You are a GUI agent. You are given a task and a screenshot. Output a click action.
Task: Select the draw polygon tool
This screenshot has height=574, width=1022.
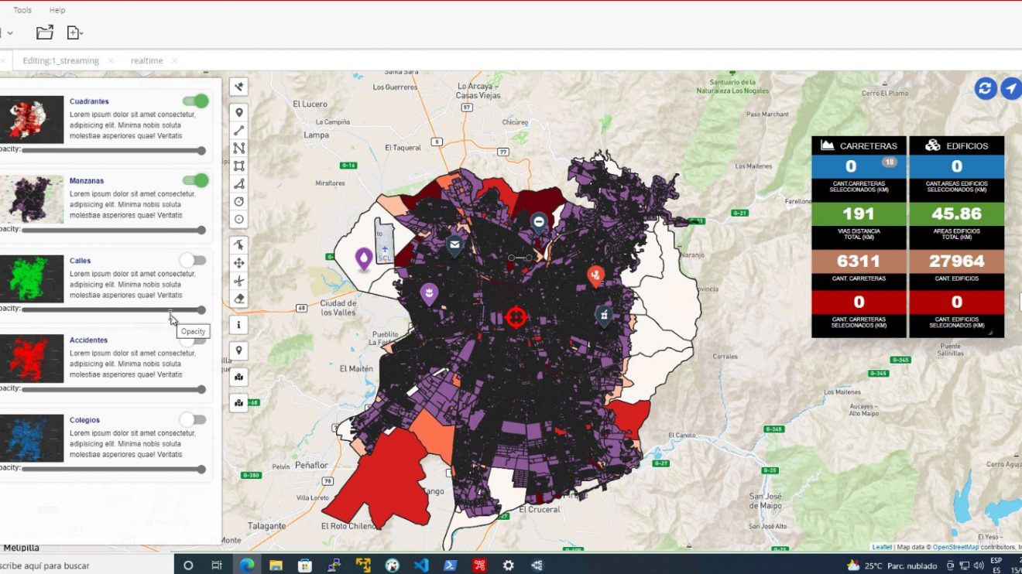click(x=239, y=184)
